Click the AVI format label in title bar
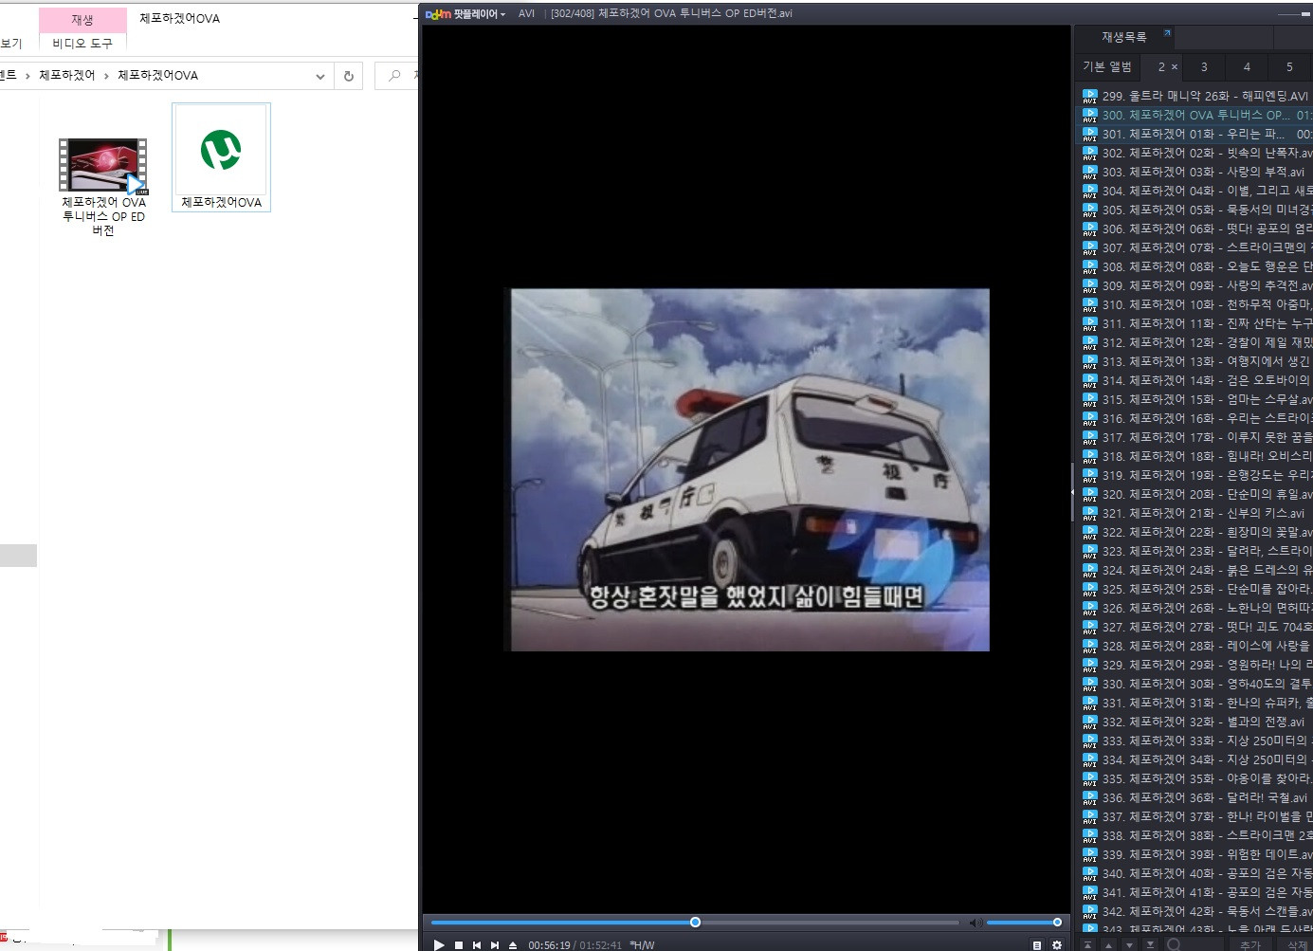The image size is (1313, 951). click(527, 13)
